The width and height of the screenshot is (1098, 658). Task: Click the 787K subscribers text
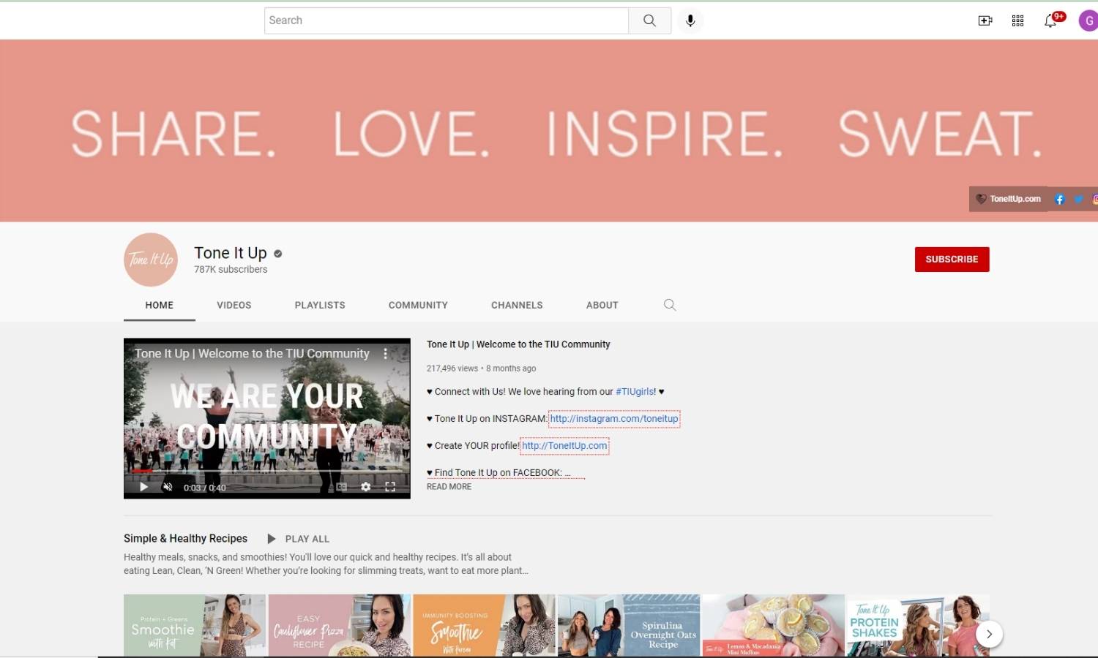coord(231,270)
